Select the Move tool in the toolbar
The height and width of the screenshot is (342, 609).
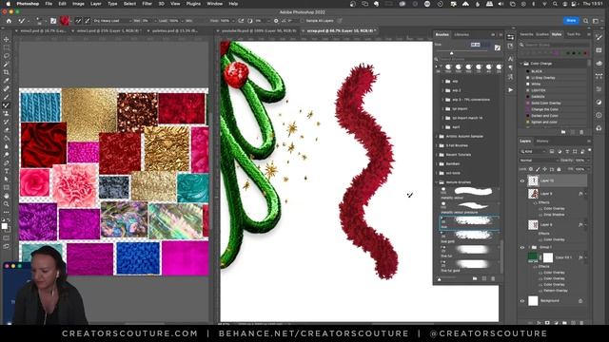[7, 40]
